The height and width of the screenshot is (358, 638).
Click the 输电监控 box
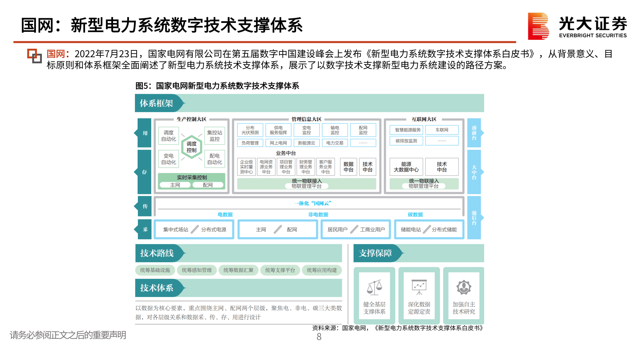(x=335, y=130)
